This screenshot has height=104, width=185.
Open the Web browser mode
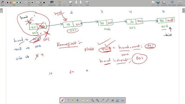tap(158, 3)
